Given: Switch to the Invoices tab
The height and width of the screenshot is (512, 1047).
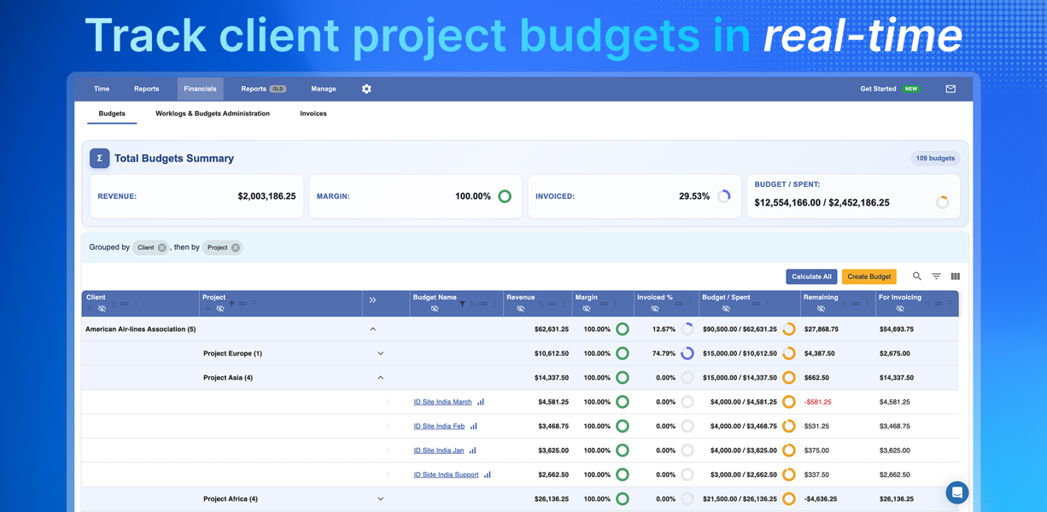Looking at the screenshot, I should [x=313, y=113].
